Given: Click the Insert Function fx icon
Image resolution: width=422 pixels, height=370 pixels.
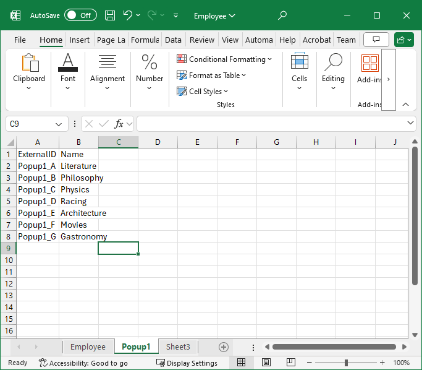Looking at the screenshot, I should pos(119,124).
